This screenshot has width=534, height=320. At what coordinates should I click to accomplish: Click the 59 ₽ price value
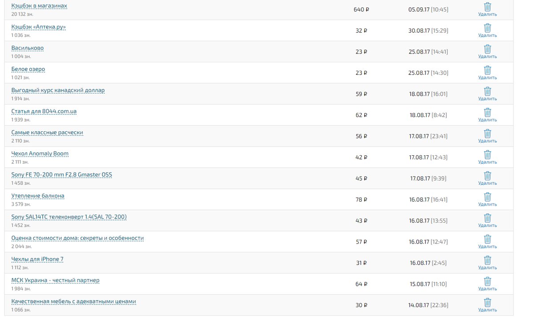(361, 94)
